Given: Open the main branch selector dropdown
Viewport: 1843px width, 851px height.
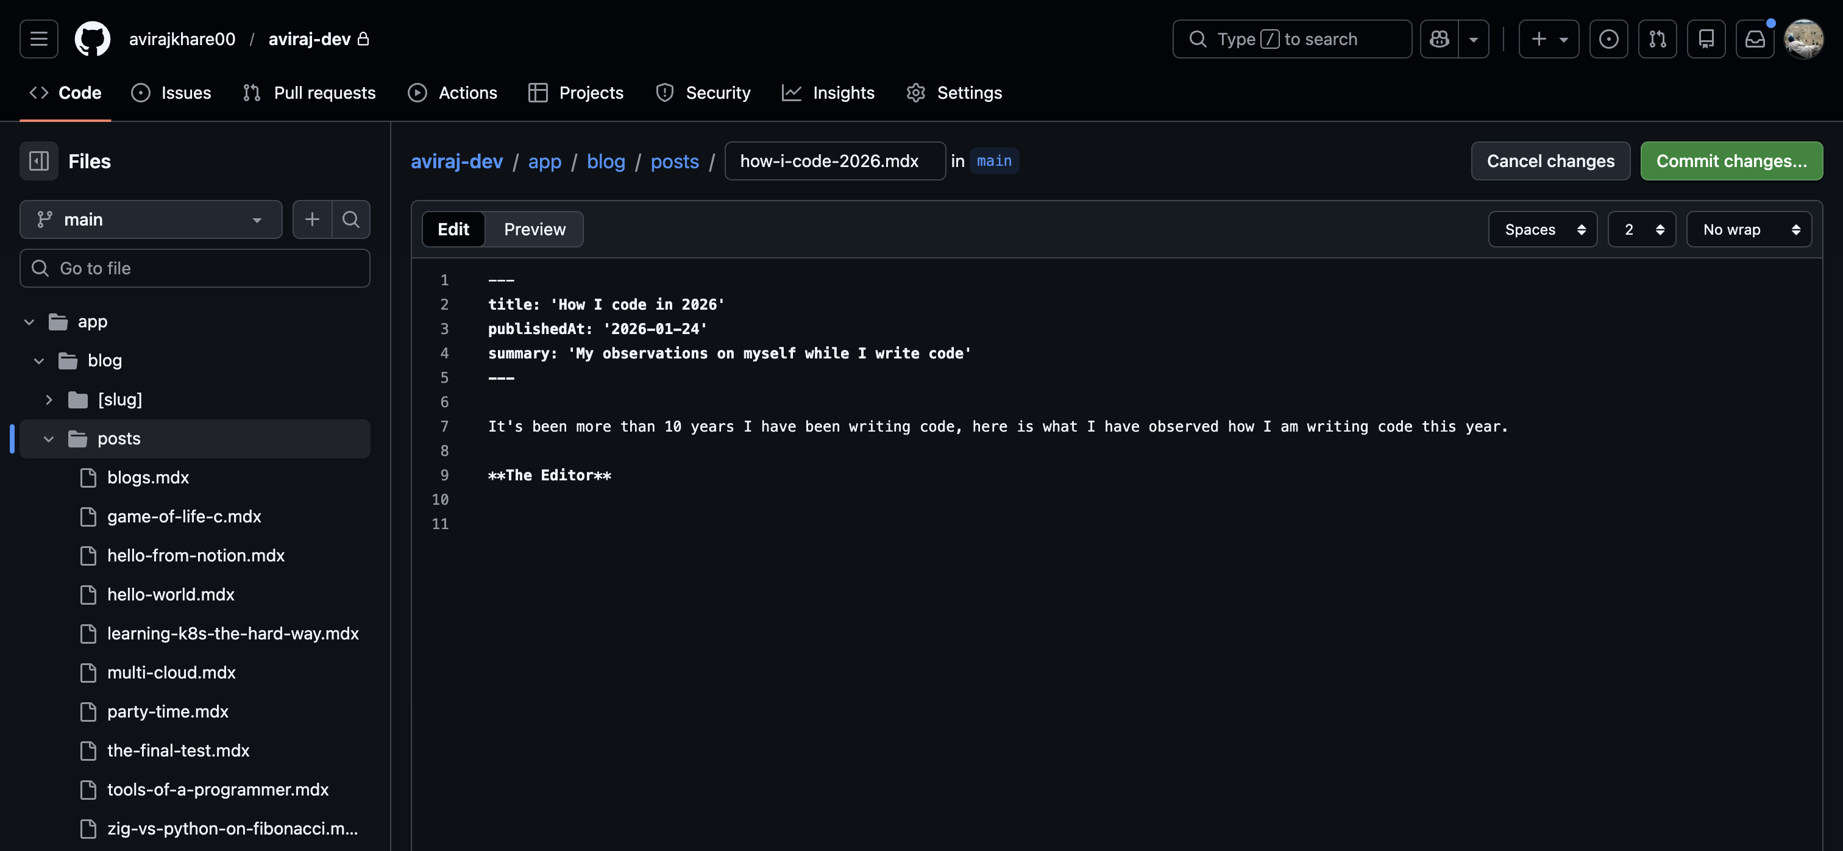Looking at the screenshot, I should point(151,219).
